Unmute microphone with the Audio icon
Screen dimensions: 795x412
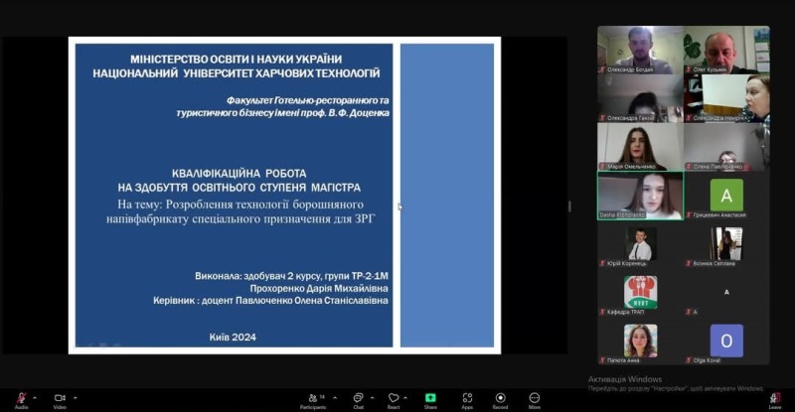[21, 398]
